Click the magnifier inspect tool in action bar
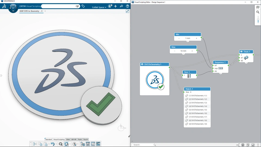This screenshot has width=261, height=147. pos(61,144)
